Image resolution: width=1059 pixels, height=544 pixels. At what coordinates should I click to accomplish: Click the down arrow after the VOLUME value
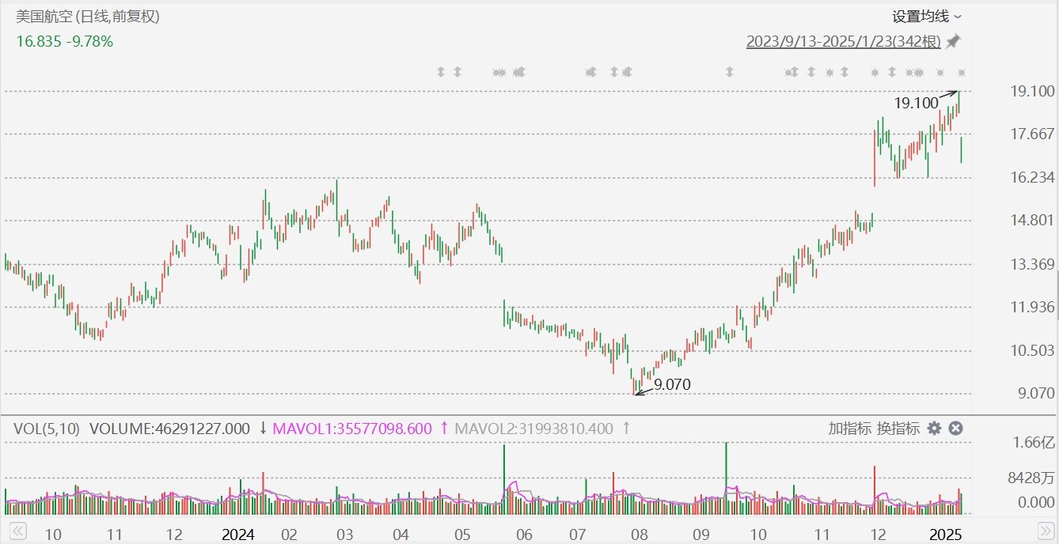coord(262,429)
